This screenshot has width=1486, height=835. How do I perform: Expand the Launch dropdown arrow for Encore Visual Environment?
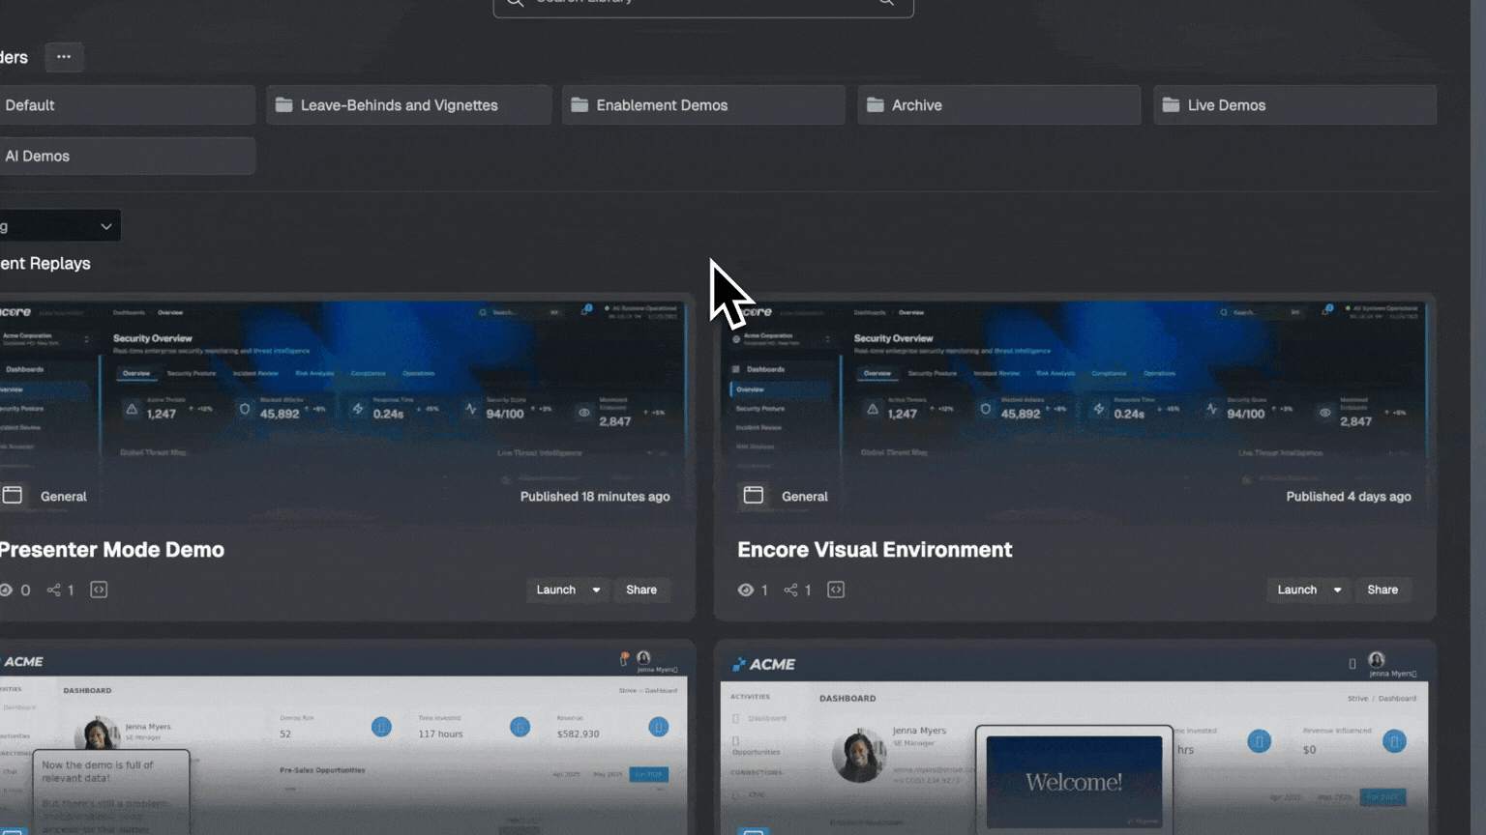(1337, 590)
